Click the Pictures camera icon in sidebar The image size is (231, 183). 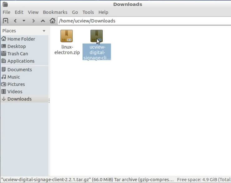[4, 84]
